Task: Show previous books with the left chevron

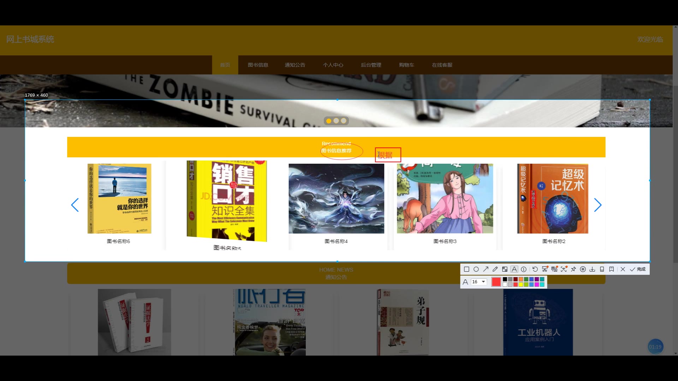Action: 75,205
